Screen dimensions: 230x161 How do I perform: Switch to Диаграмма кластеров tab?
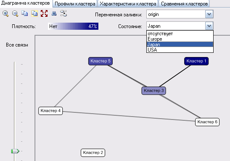click(25, 3)
